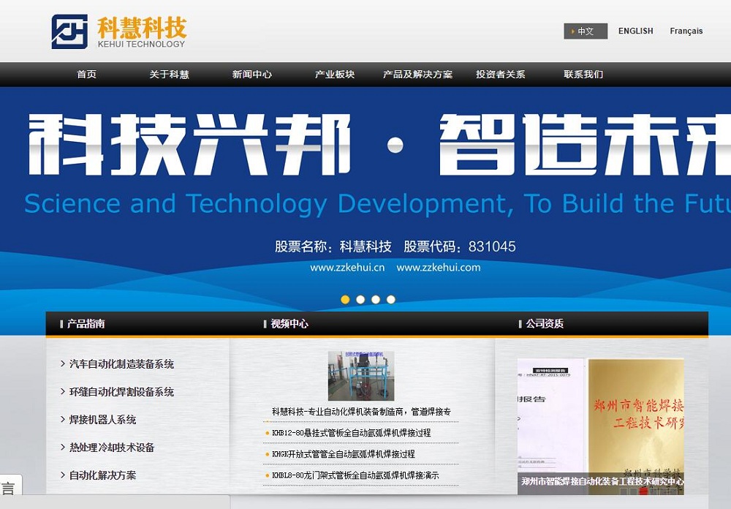
Task: Switch language to Français
Action: coord(686,31)
